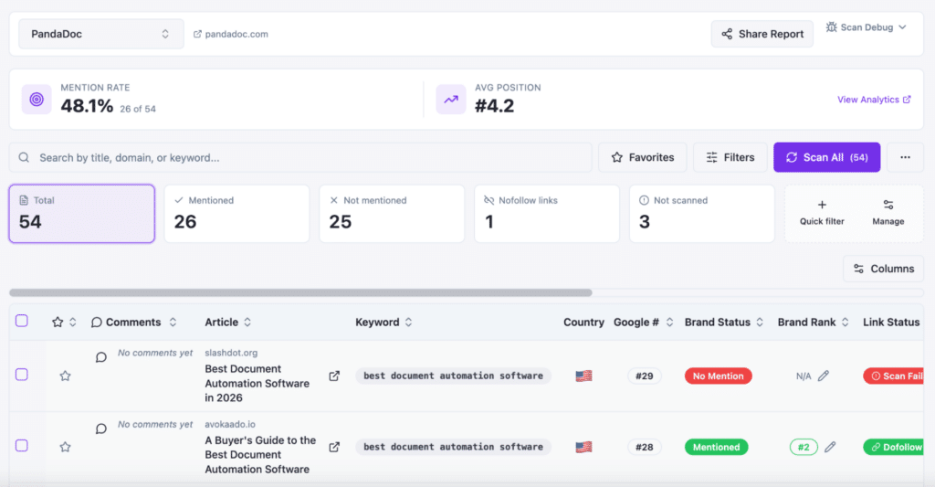The width and height of the screenshot is (935, 487).
Task: Edit the N/A brand rank pencil icon
Action: [x=824, y=376]
